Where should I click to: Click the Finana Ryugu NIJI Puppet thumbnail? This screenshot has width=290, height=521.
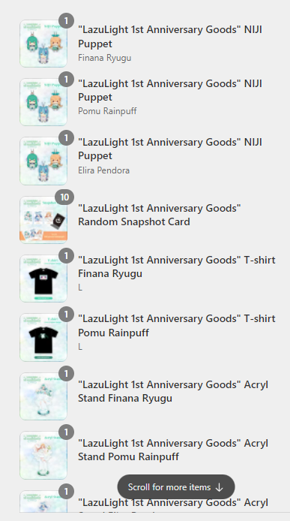pyautogui.click(x=43, y=44)
